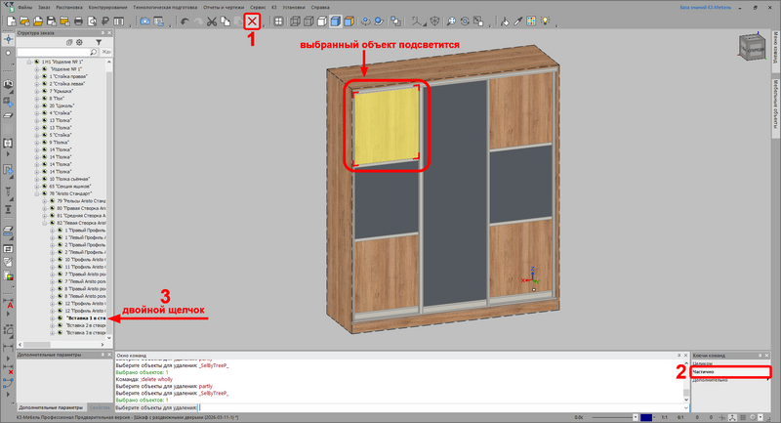
Task: Click the red X delete objects icon
Action: pyautogui.click(x=252, y=21)
